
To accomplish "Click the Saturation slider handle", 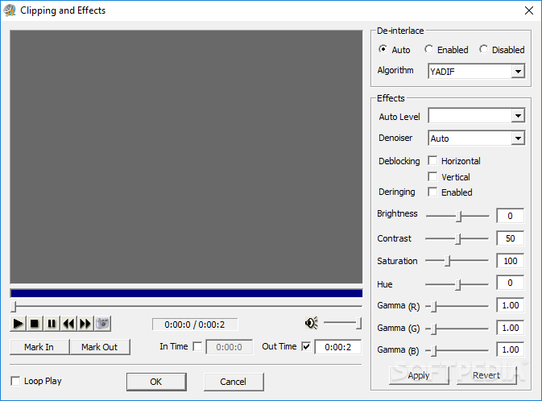I will 447,261.
